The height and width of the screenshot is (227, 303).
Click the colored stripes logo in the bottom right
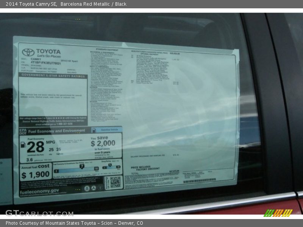click(x=278, y=213)
